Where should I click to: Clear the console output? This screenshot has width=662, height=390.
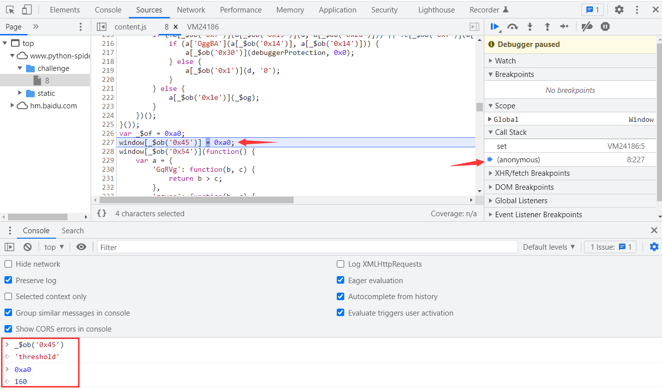28,247
